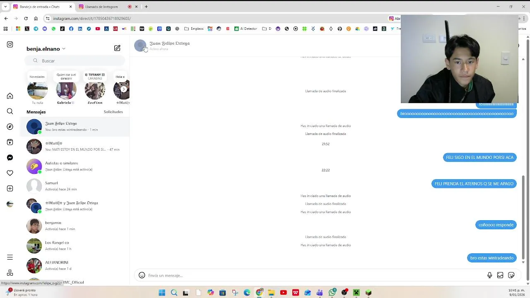Open site info icon in address bar
Viewport: 530px width, 298px height.
tap(48, 18)
